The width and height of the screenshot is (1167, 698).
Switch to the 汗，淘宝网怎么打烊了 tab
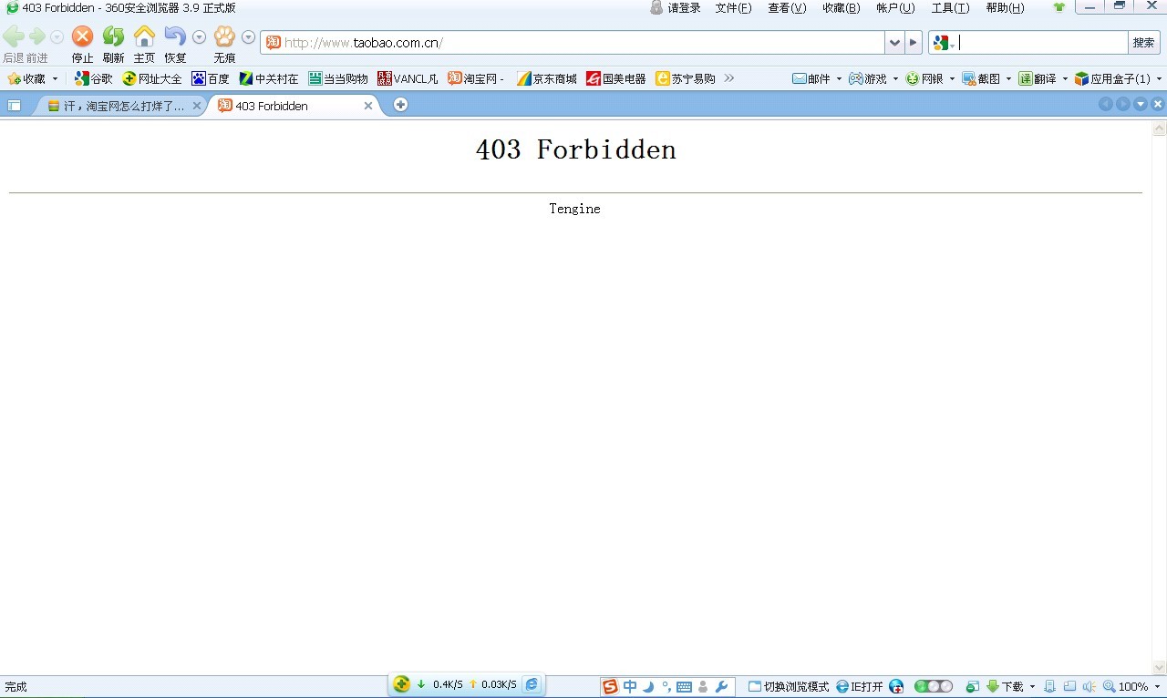[119, 106]
